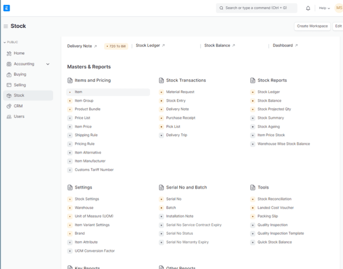Click the Accounting sidebar icon

tap(9, 64)
